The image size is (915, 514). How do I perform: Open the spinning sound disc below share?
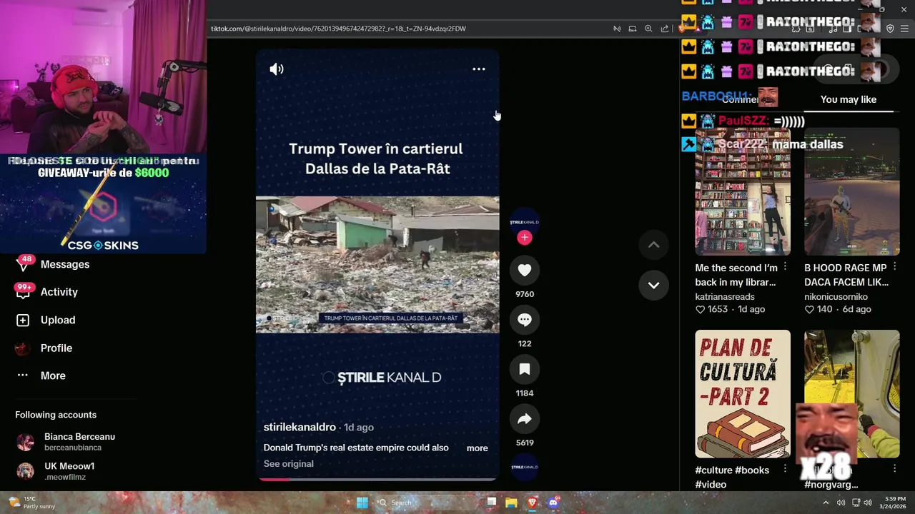pos(525,467)
